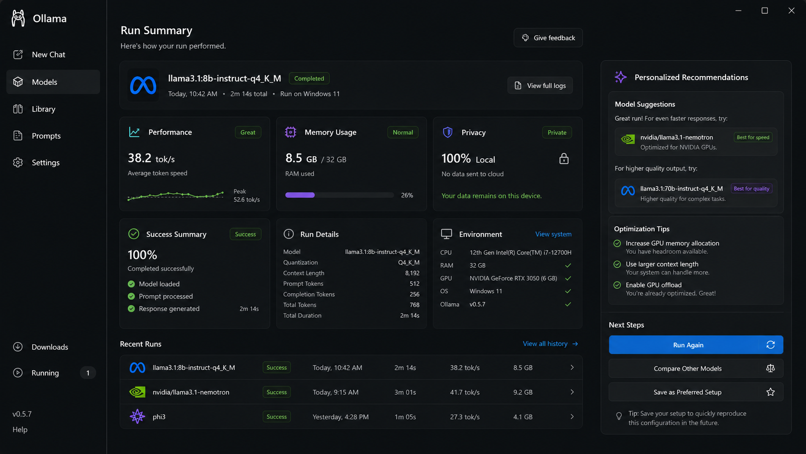The height and width of the screenshot is (454, 806).
Task: Click the Completed status badge
Action: click(x=309, y=78)
